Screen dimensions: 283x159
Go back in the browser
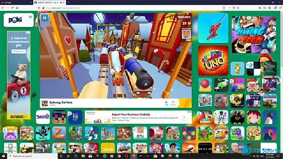pyautogui.click(x=3, y=8)
